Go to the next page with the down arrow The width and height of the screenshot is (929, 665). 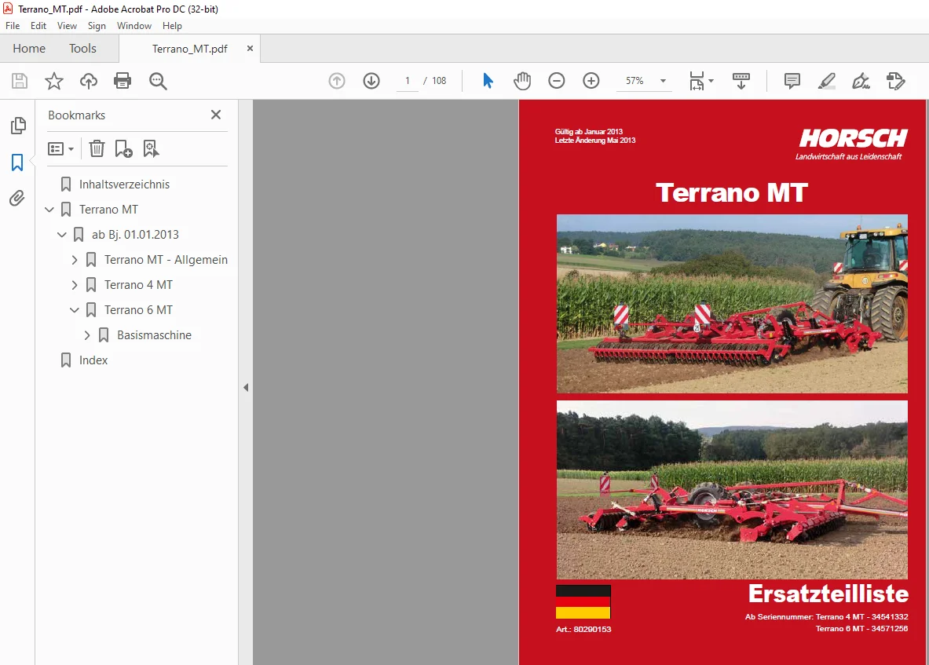[x=371, y=81]
